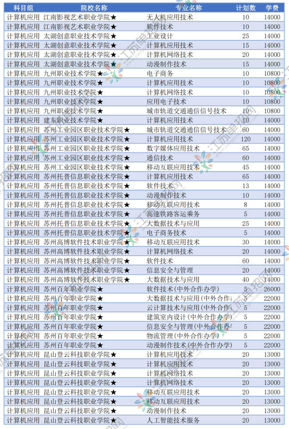Click 苏州工业园区职业技术学院★ in 通信技术 row
This screenshot has height=429, width=289.
[87, 158]
